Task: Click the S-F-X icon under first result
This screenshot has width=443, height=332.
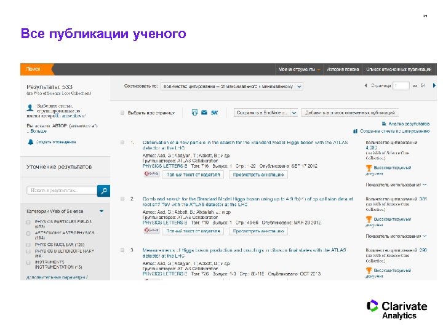Action: click(152, 174)
